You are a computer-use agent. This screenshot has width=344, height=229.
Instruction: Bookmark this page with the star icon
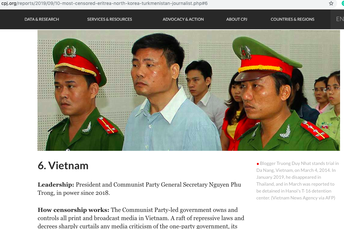pyautogui.click(x=331, y=3)
